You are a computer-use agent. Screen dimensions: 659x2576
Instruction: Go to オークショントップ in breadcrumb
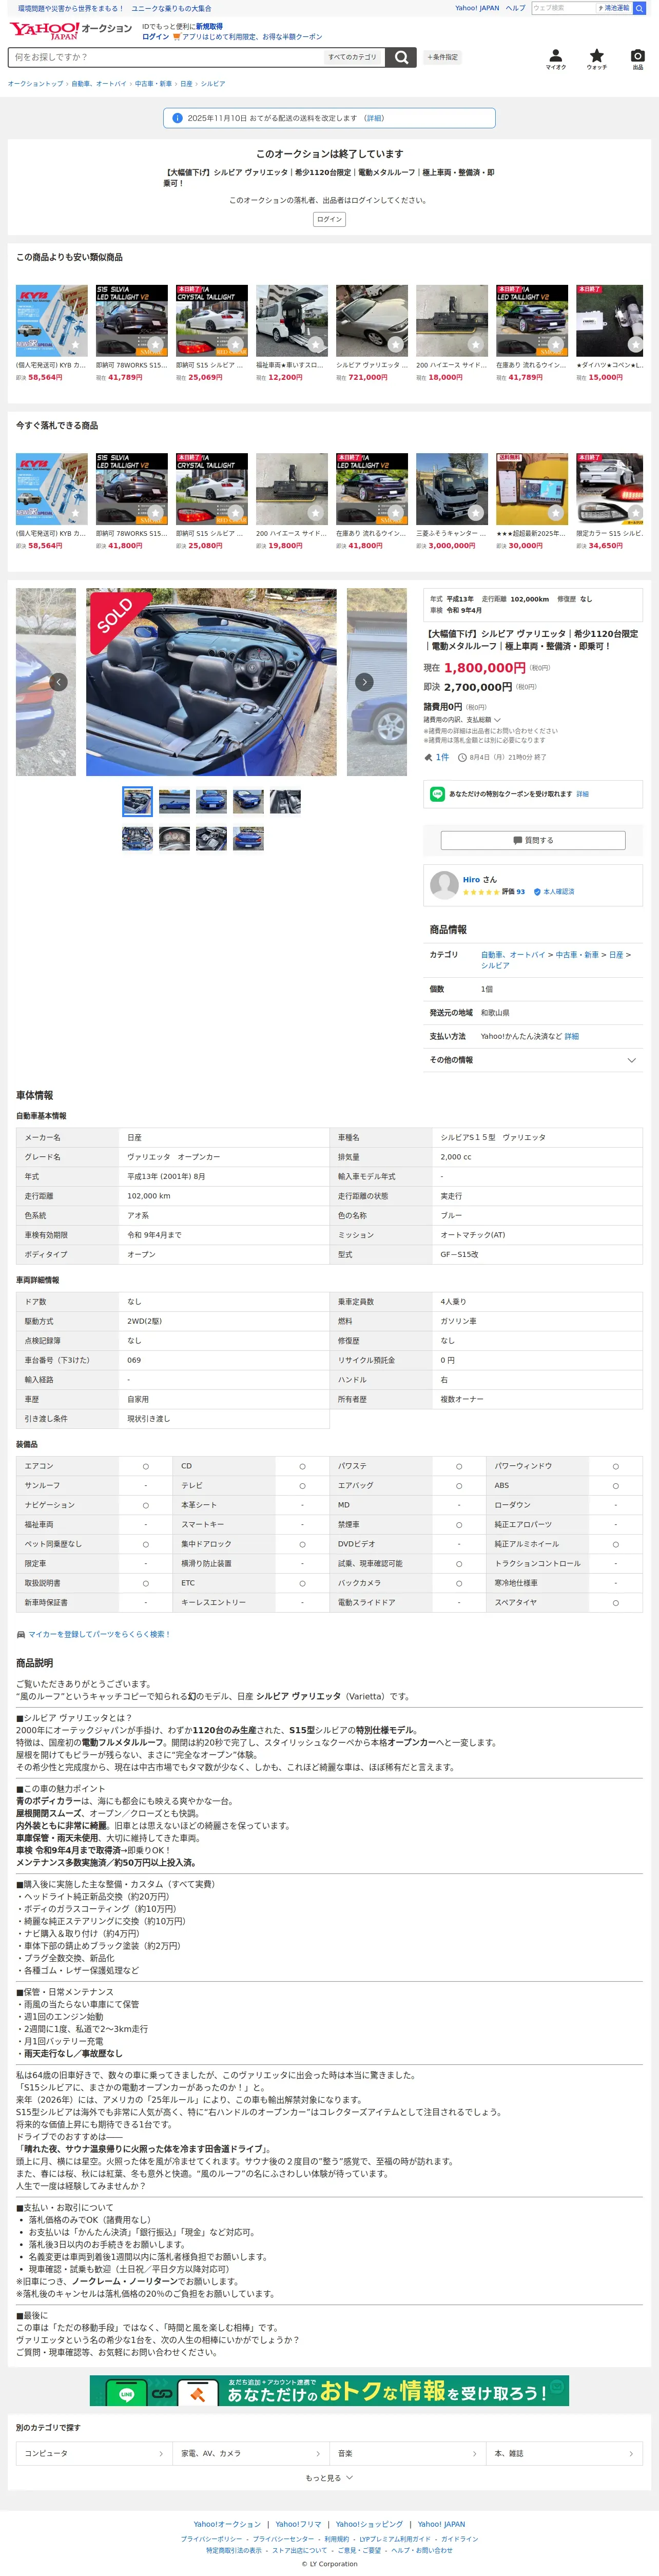(x=35, y=84)
